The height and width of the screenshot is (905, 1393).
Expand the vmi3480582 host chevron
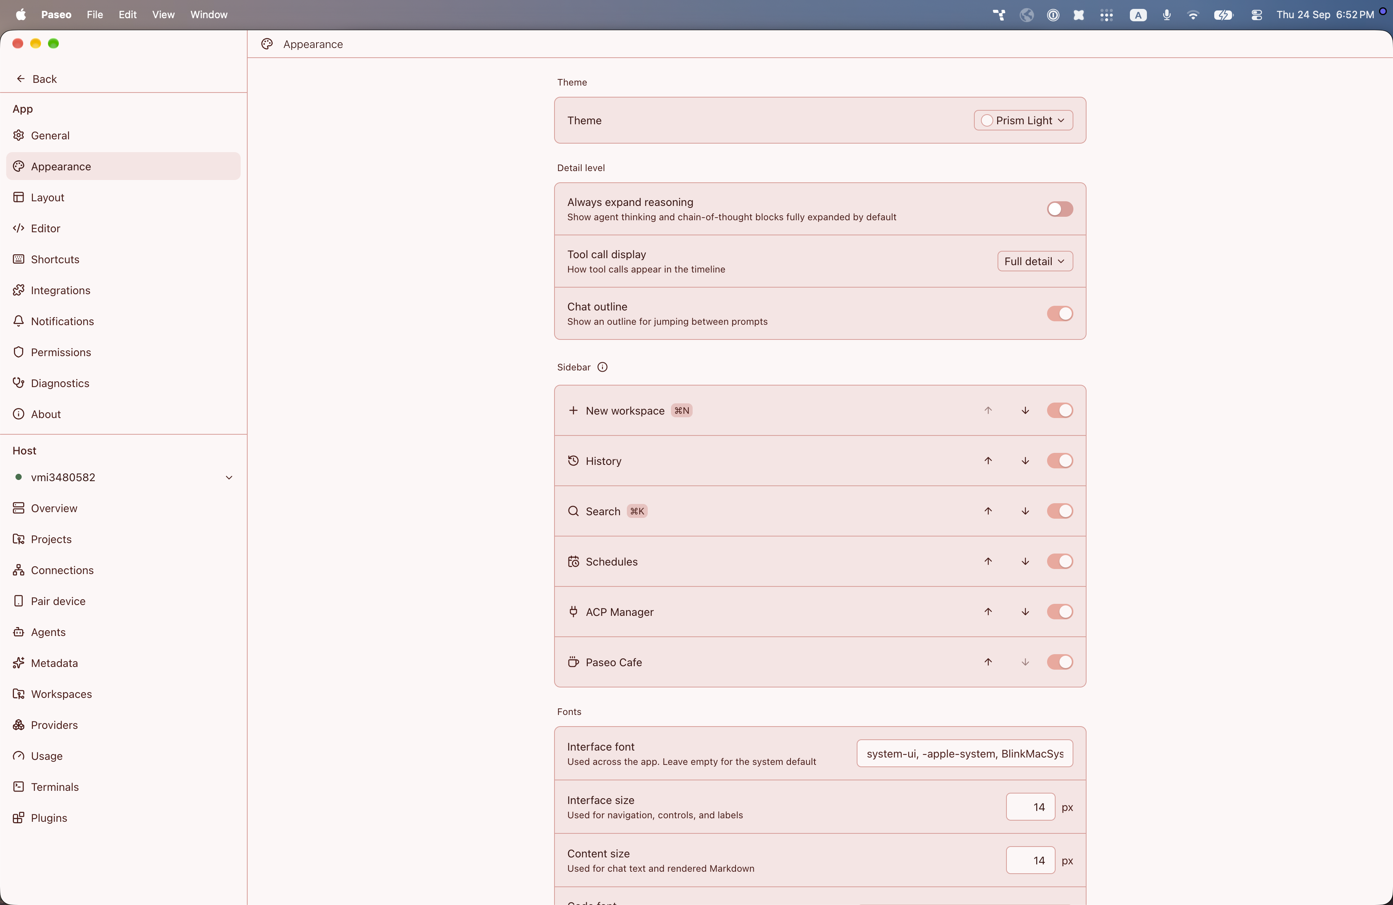coord(229,477)
